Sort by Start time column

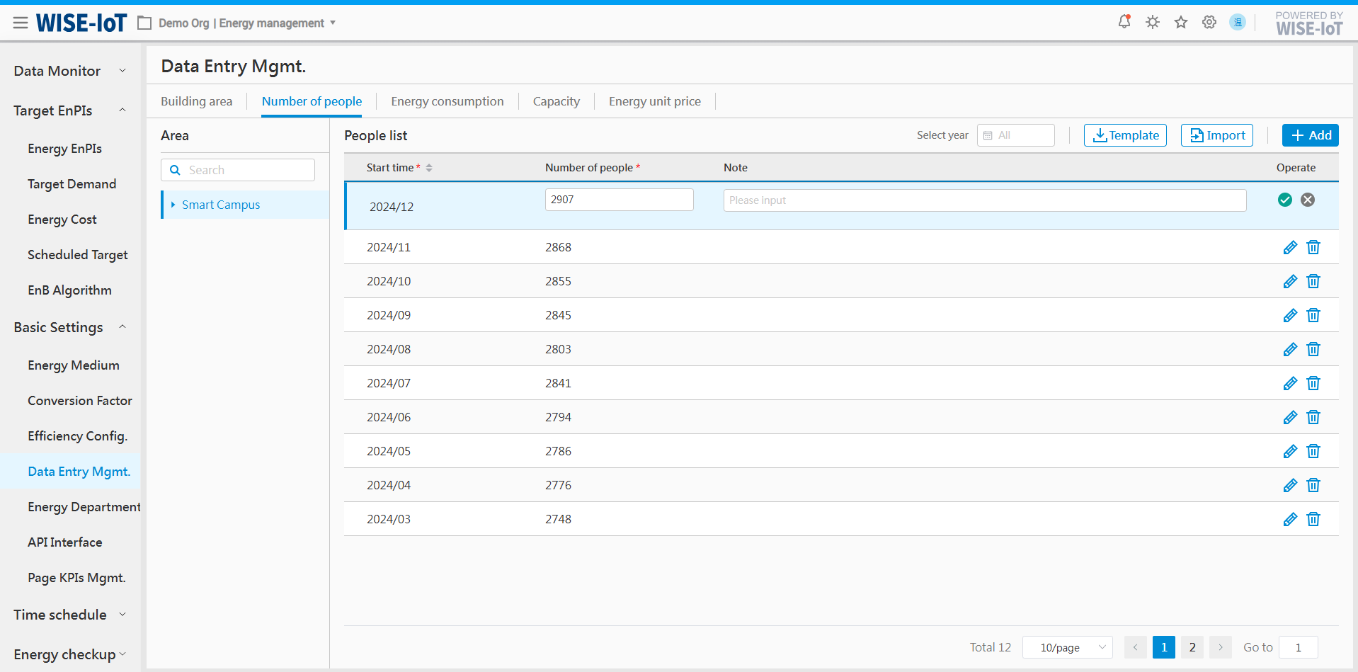(x=429, y=168)
